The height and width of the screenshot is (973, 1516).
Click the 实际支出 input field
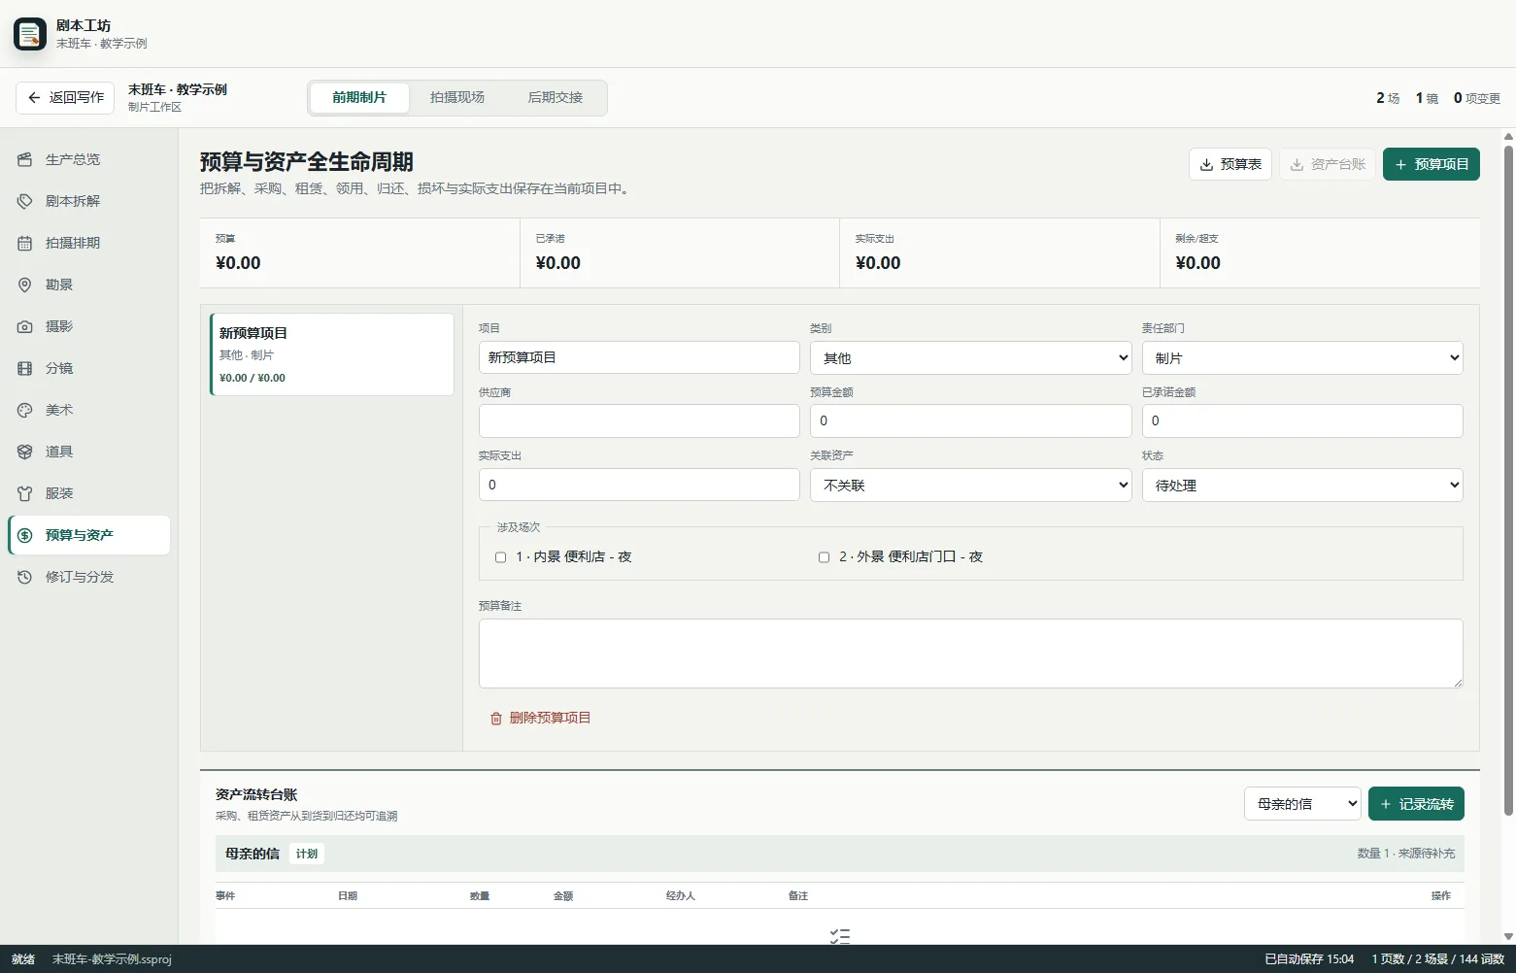(x=639, y=485)
